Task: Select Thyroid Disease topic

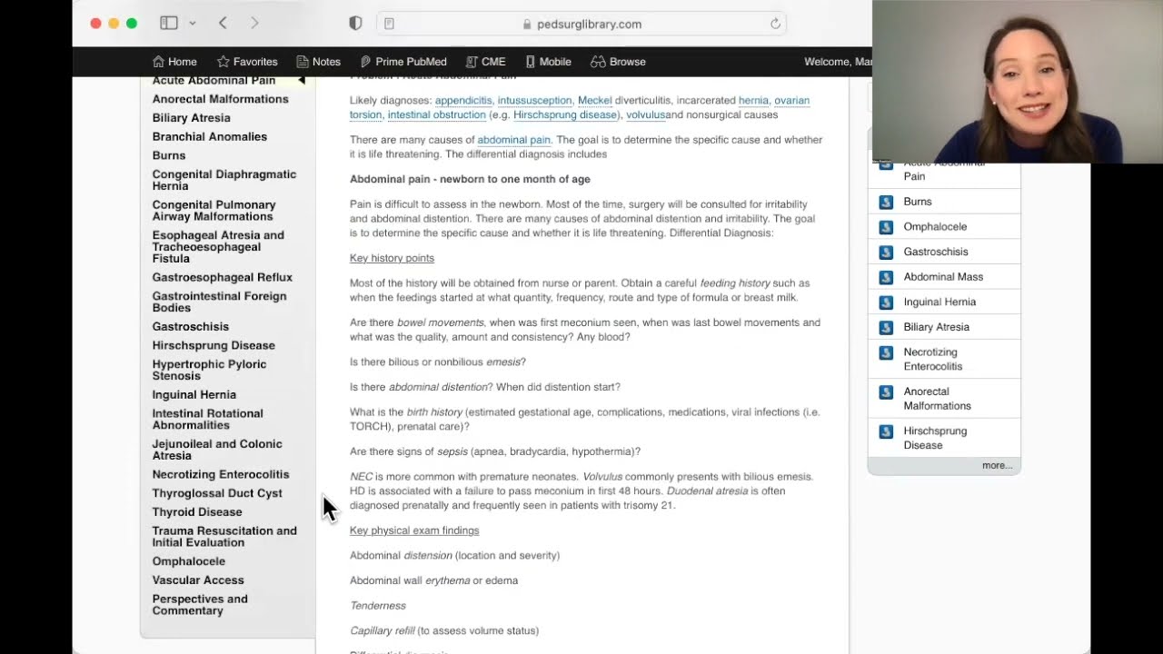Action: [x=197, y=512]
